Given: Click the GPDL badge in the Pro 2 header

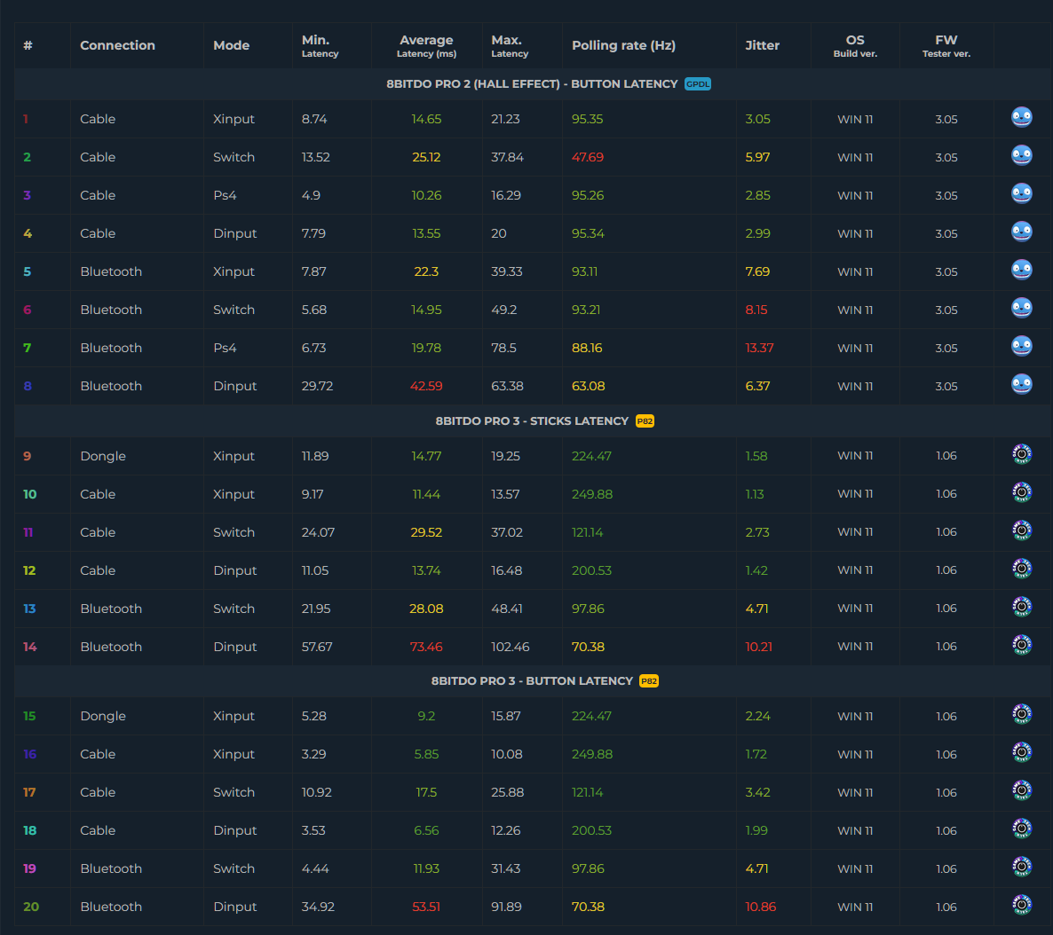Looking at the screenshot, I should [x=698, y=84].
